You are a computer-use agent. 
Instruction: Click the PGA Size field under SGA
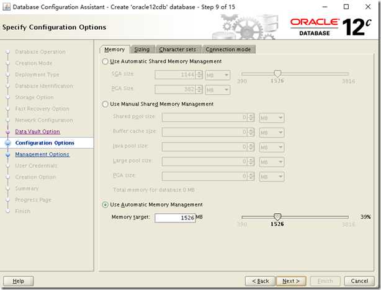pyautogui.click(x=175, y=90)
